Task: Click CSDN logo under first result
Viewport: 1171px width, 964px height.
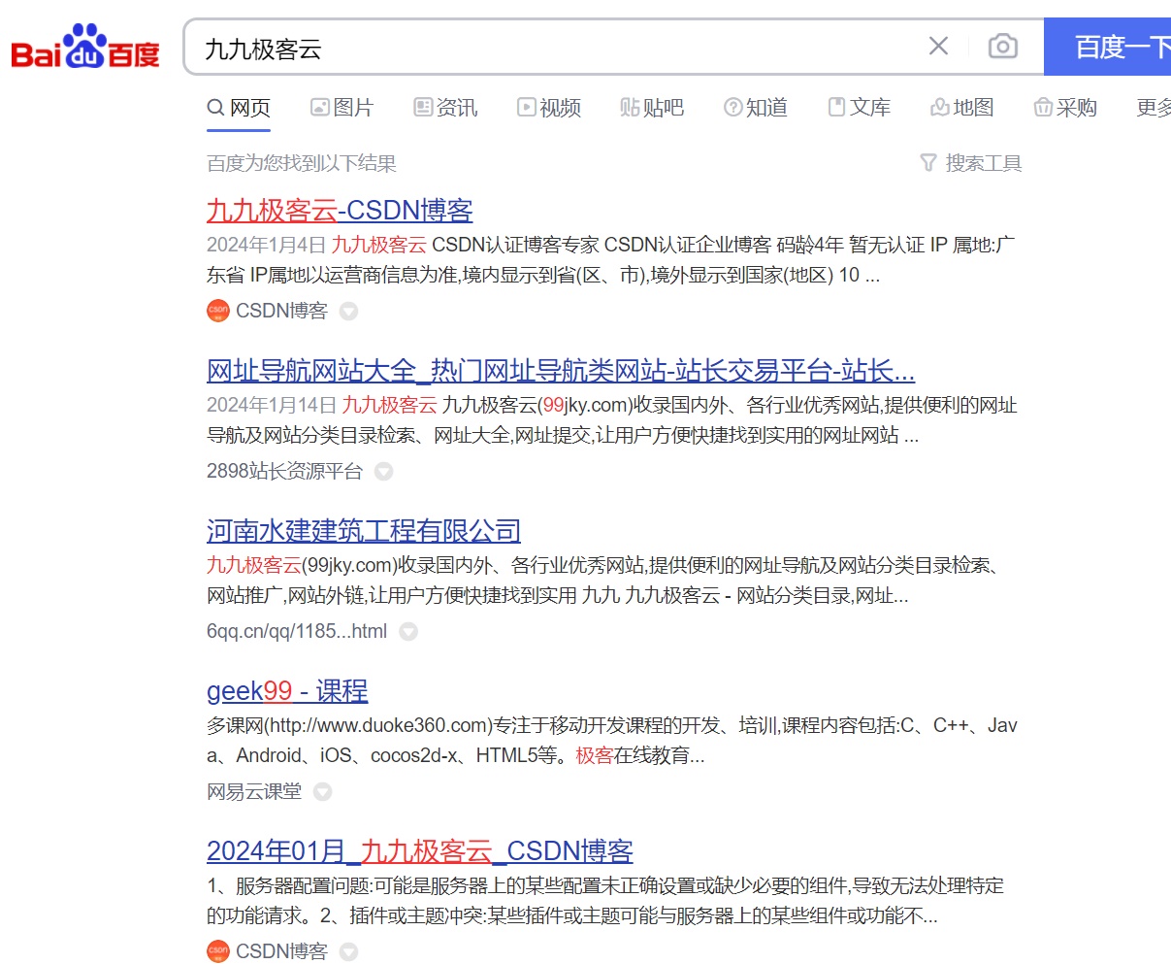Action: (x=218, y=311)
